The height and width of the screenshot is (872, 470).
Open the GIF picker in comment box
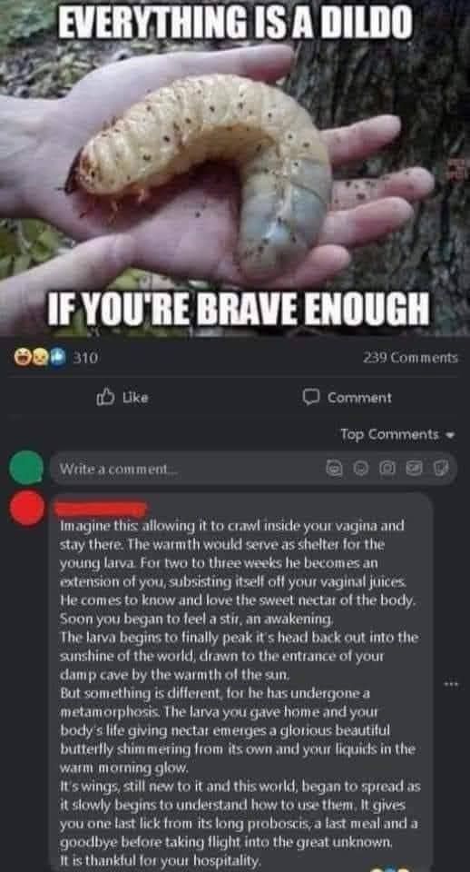click(x=414, y=469)
